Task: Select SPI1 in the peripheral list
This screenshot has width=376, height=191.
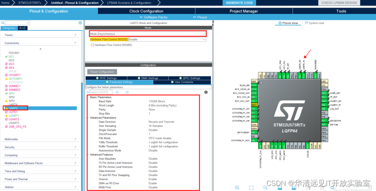Action: point(12,93)
